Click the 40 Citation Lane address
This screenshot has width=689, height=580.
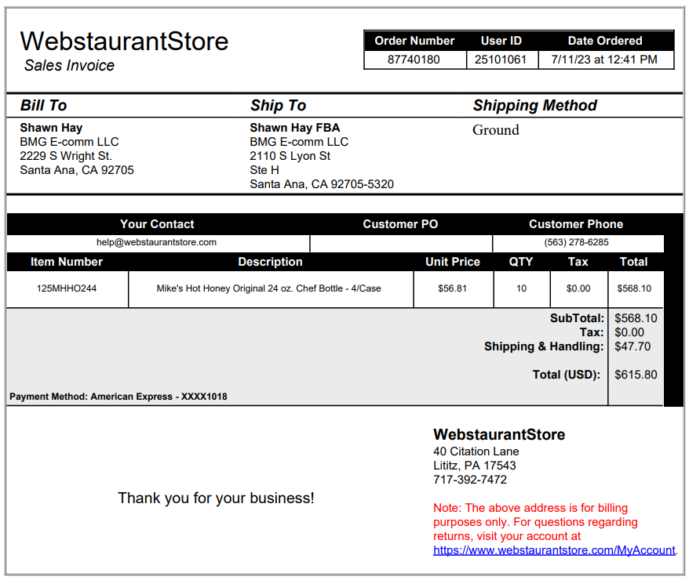pyautogui.click(x=476, y=451)
